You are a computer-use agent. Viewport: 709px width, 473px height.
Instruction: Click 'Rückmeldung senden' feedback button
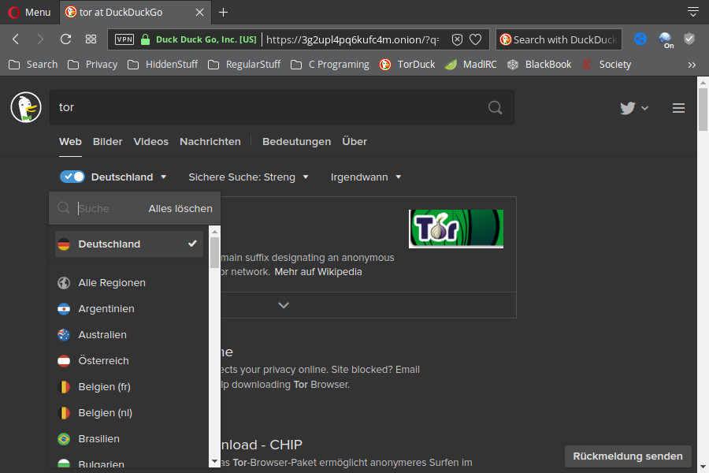pyautogui.click(x=628, y=456)
